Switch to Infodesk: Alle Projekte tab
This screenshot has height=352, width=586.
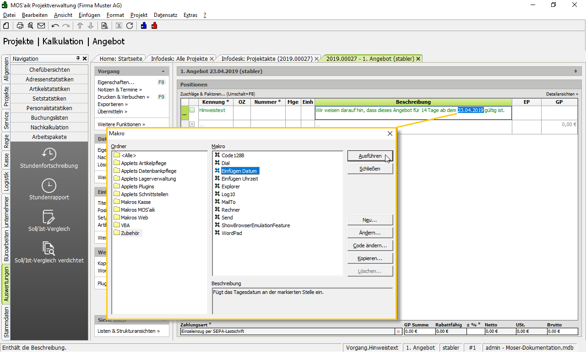179,59
